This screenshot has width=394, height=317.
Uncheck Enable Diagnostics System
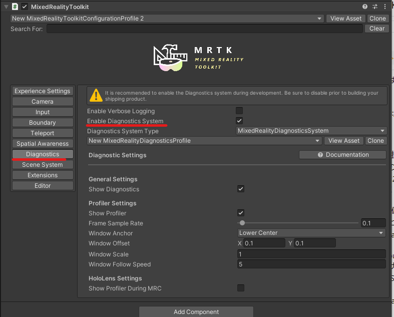239,121
